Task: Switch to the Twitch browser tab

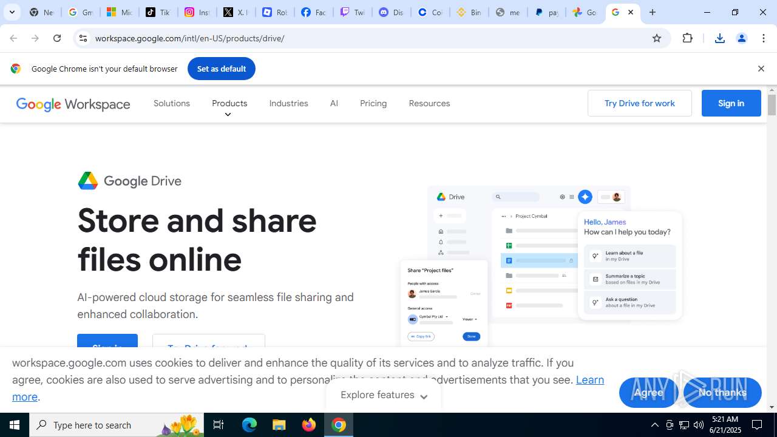Action: [352, 12]
